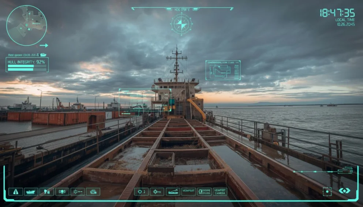This screenshot has width=363, height=207.
Task: Expand the arrow next to the minimap
Action: (x=44, y=45)
